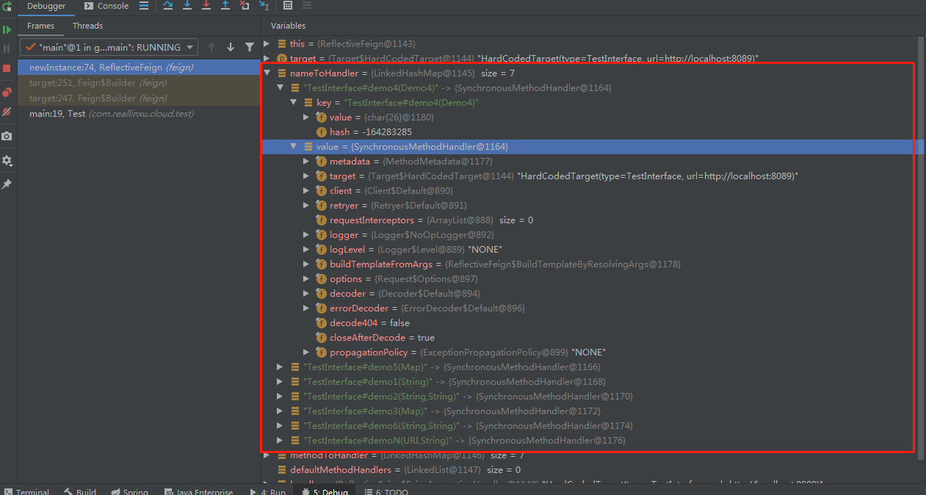Open the Java Enterprise tool window
The width and height of the screenshot is (926, 495).
198,491
